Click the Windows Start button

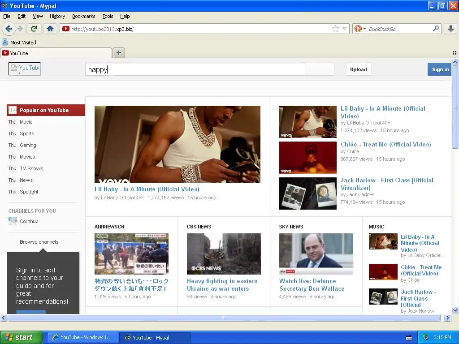(x=21, y=337)
